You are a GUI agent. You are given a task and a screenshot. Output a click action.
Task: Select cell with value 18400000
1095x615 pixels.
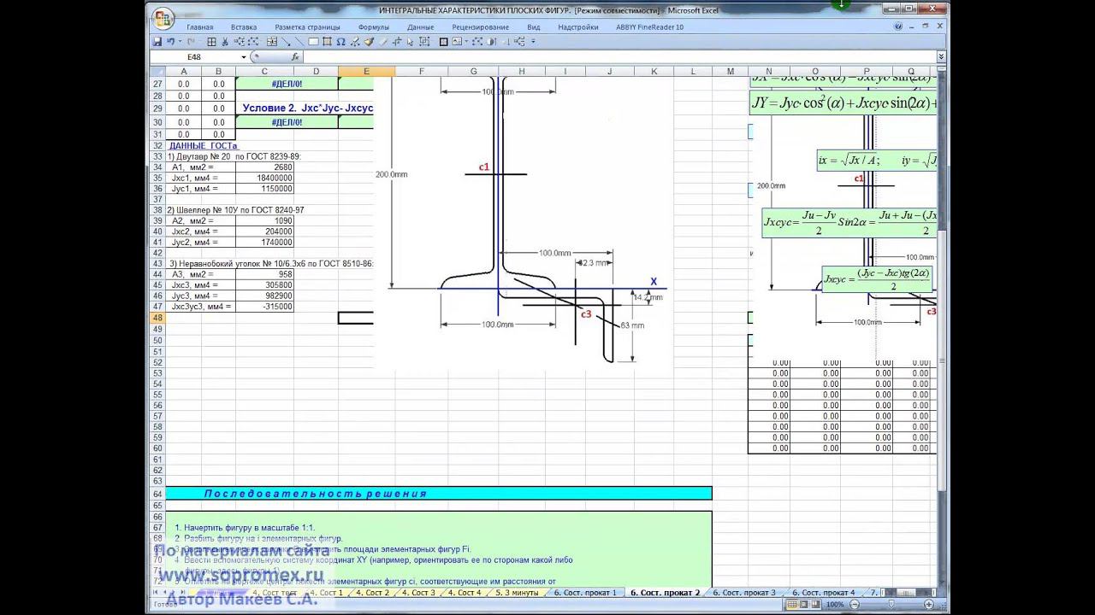pos(264,178)
